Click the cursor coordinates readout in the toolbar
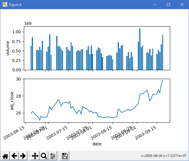189x161 pixels. point(164,156)
